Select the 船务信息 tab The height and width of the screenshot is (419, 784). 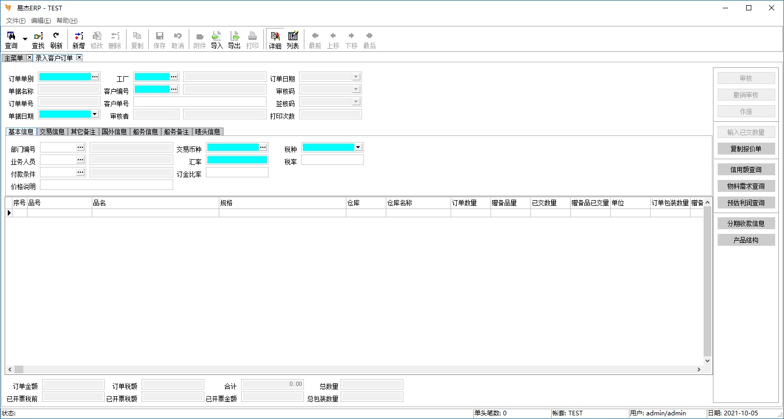(x=146, y=132)
